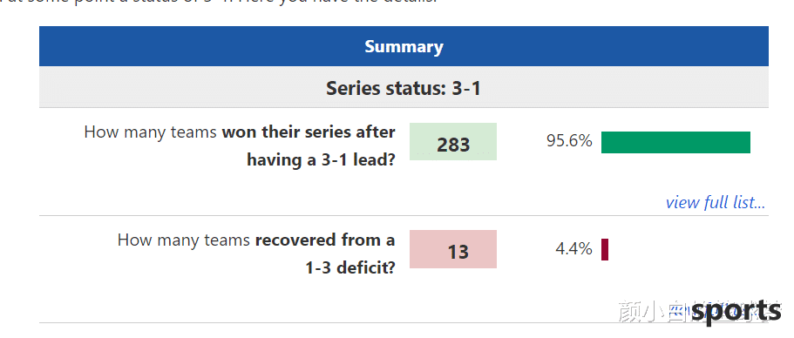The height and width of the screenshot is (338, 794).
Task: Click the first How many teams text
Action: click(152, 132)
